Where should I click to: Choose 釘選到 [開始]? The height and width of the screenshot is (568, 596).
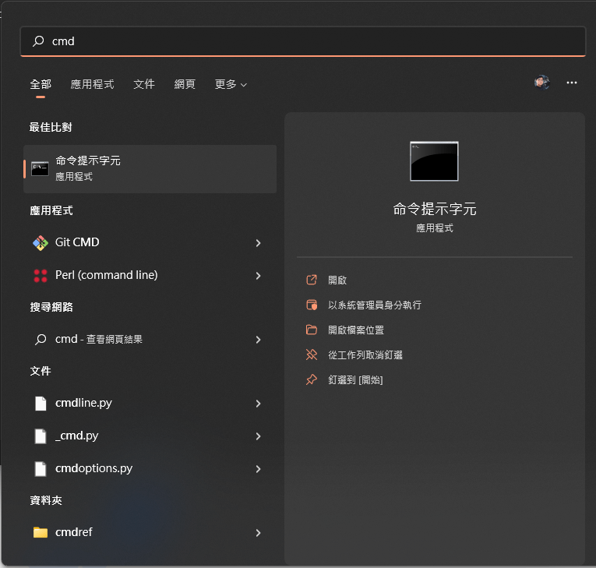pos(355,379)
